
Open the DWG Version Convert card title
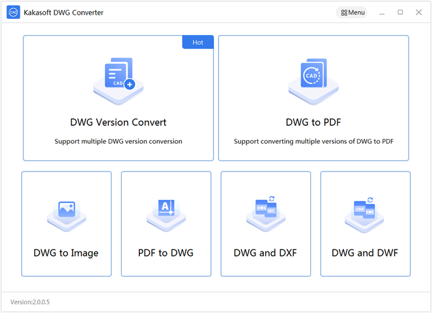118,122
